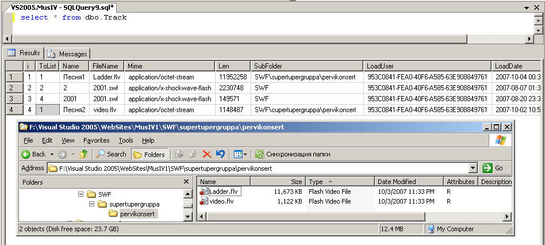This screenshot has width=545, height=245.
Task: Click the Windows logo throbber in Explorer
Action: pos(500,140)
